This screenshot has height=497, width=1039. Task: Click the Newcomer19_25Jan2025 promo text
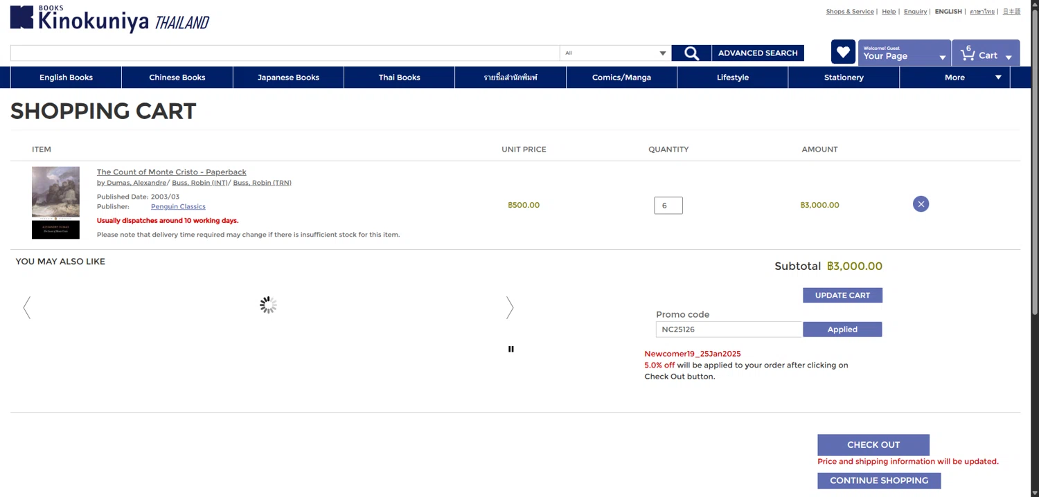pyautogui.click(x=693, y=354)
